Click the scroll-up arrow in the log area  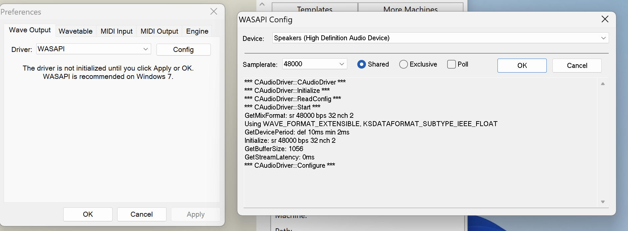[x=603, y=84]
